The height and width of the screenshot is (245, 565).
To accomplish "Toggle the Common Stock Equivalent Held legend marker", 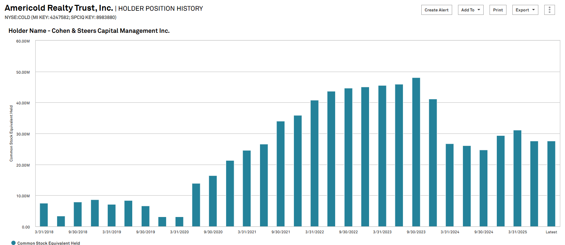I will pos(14,243).
